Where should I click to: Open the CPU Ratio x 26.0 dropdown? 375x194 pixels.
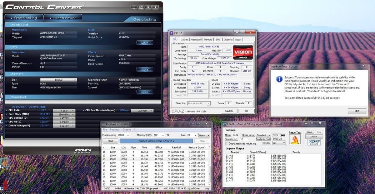[x=64, y=111]
